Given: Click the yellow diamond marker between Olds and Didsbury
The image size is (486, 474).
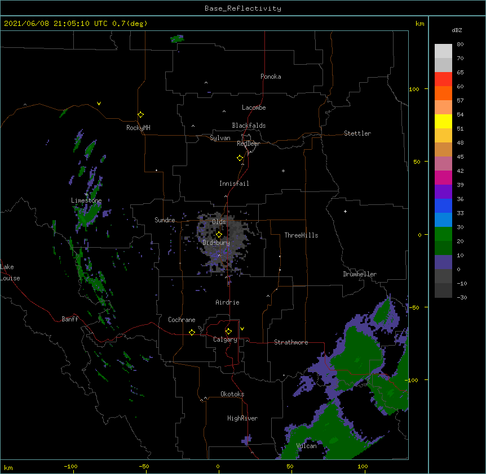Looking at the screenshot, I should 219,235.
